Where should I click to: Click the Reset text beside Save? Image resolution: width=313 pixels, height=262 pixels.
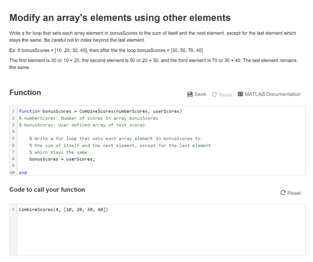[226, 95]
